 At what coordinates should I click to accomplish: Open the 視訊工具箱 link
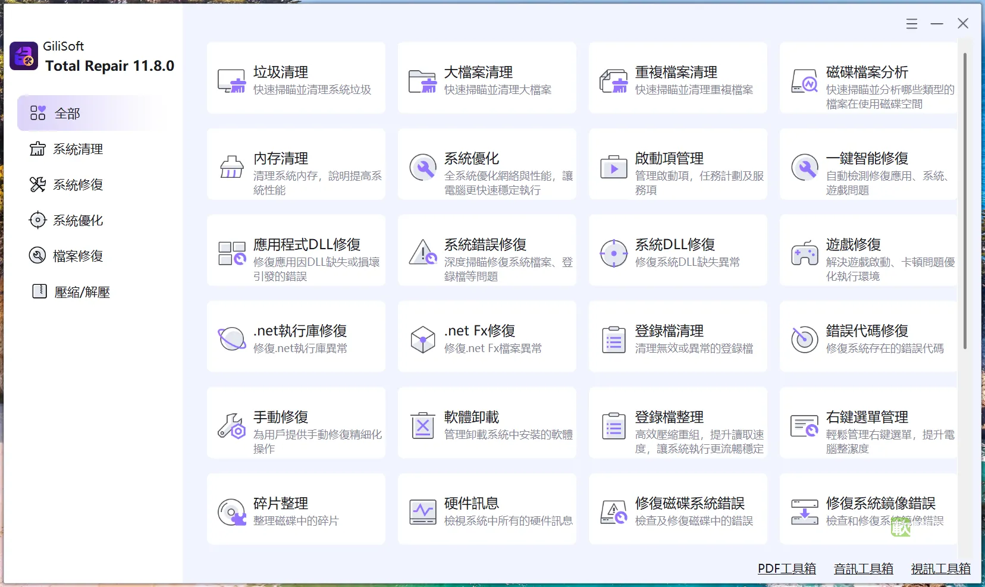point(939,569)
